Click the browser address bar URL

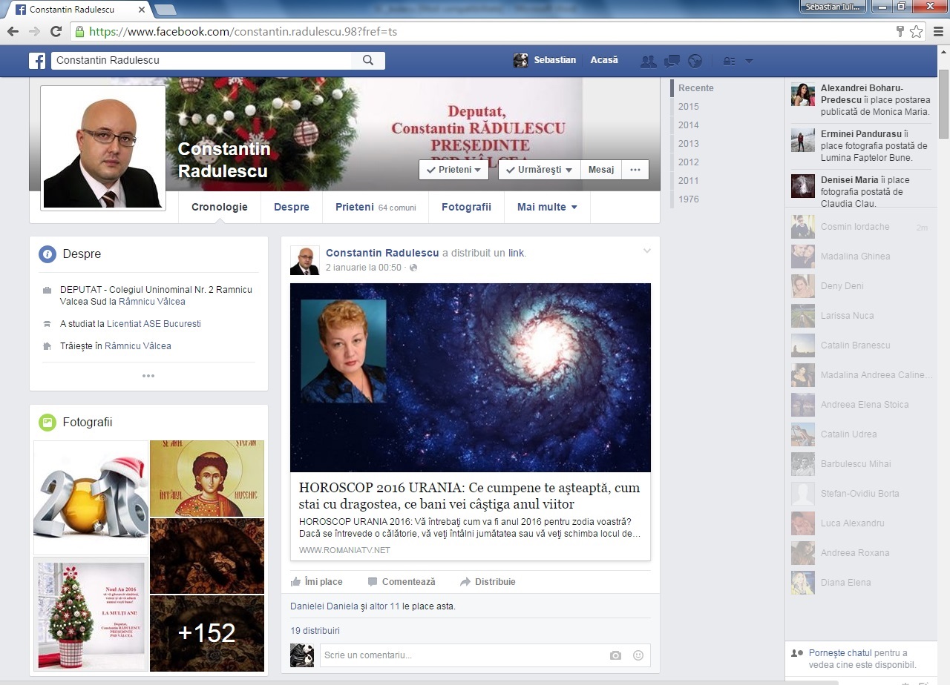pyautogui.click(x=243, y=32)
